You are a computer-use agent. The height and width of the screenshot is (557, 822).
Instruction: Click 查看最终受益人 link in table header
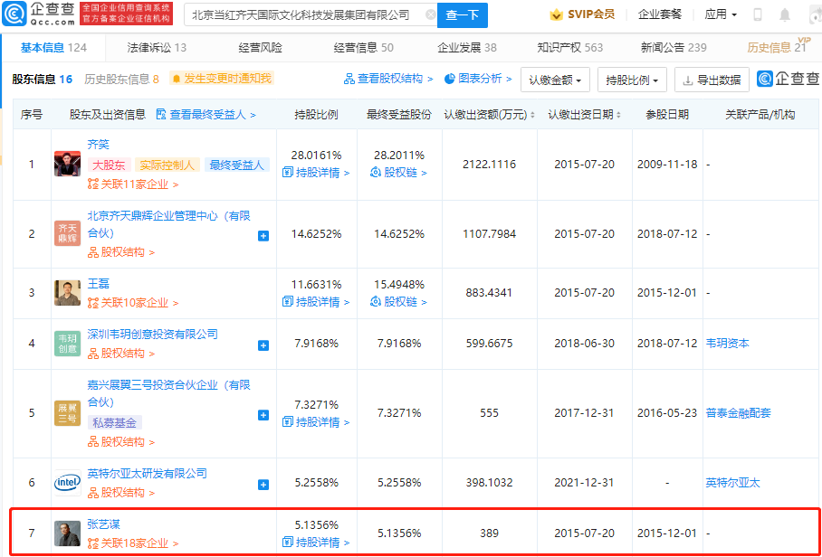(205, 115)
